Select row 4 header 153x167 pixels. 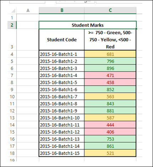coord(12,54)
